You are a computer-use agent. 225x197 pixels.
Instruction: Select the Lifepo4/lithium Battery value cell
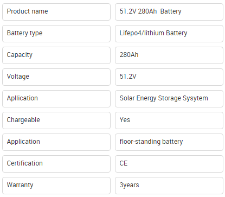click(169, 34)
